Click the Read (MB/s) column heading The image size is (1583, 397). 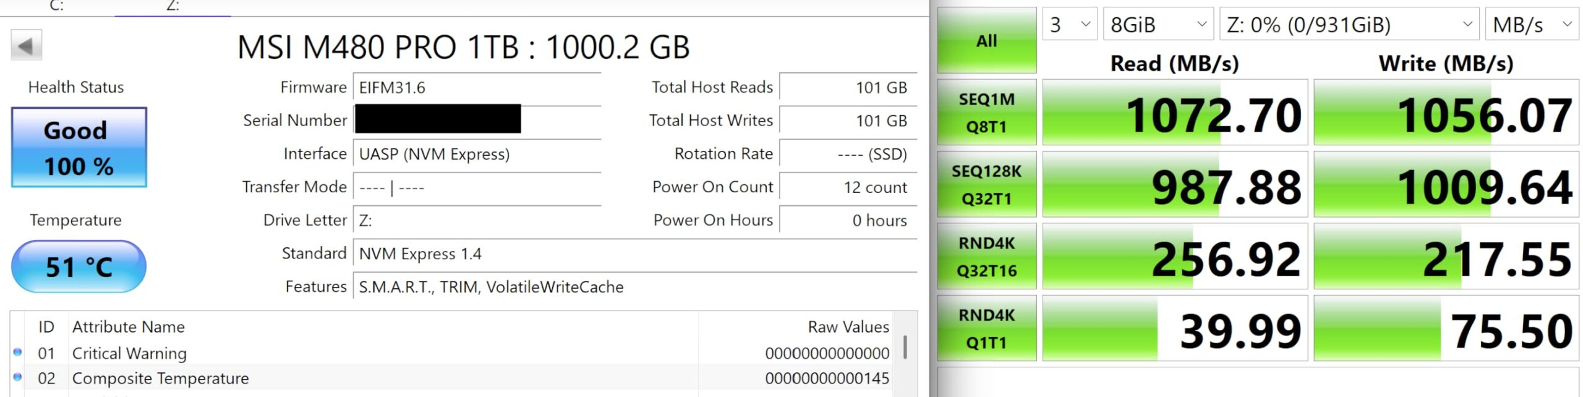click(x=1174, y=63)
